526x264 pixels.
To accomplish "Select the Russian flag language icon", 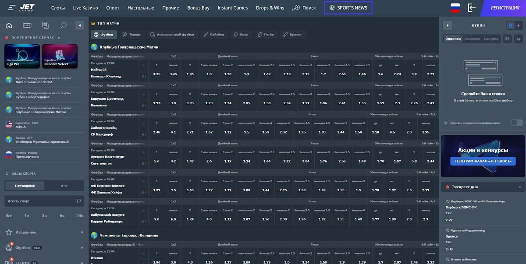I will (455, 8).
